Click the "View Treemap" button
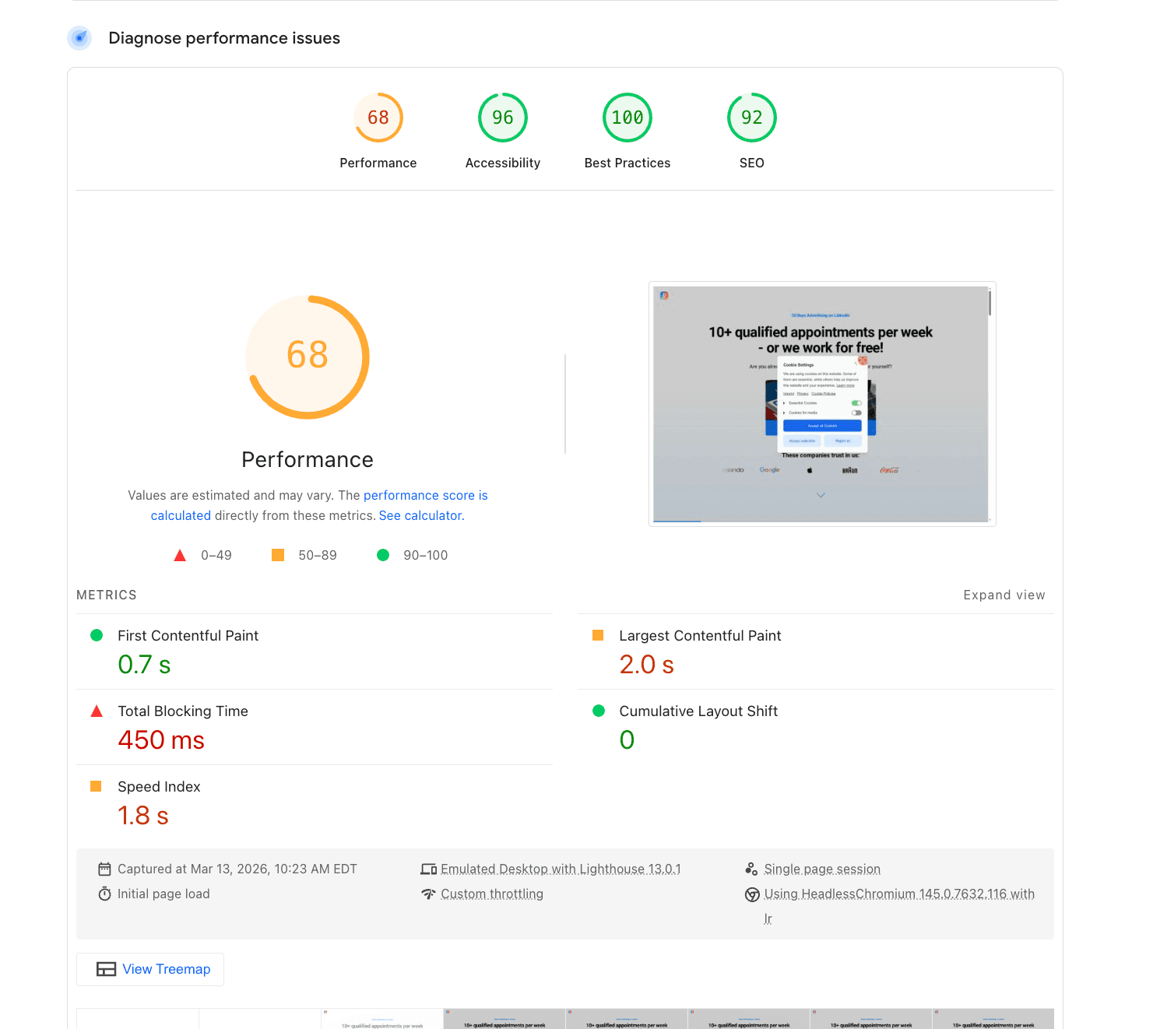 pyautogui.click(x=149, y=969)
